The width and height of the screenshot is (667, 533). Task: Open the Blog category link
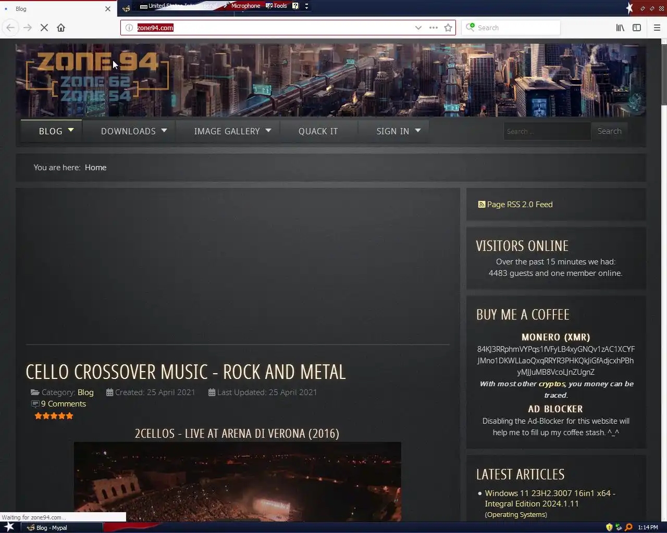tap(85, 392)
